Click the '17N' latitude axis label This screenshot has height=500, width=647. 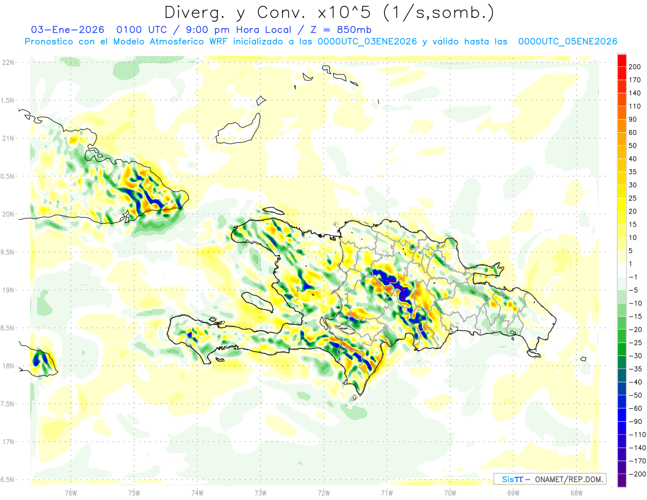tap(8, 442)
